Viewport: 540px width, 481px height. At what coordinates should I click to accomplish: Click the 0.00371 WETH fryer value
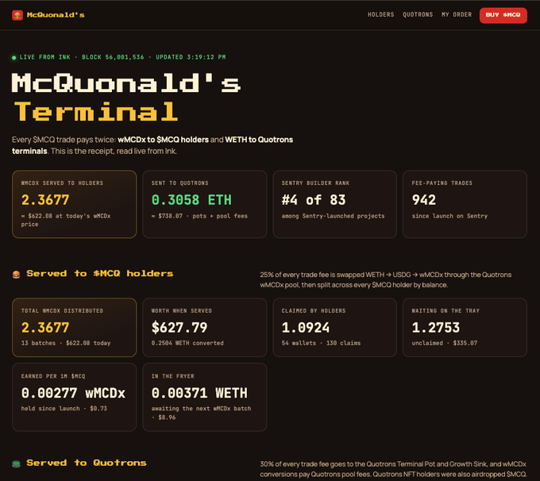199,393
